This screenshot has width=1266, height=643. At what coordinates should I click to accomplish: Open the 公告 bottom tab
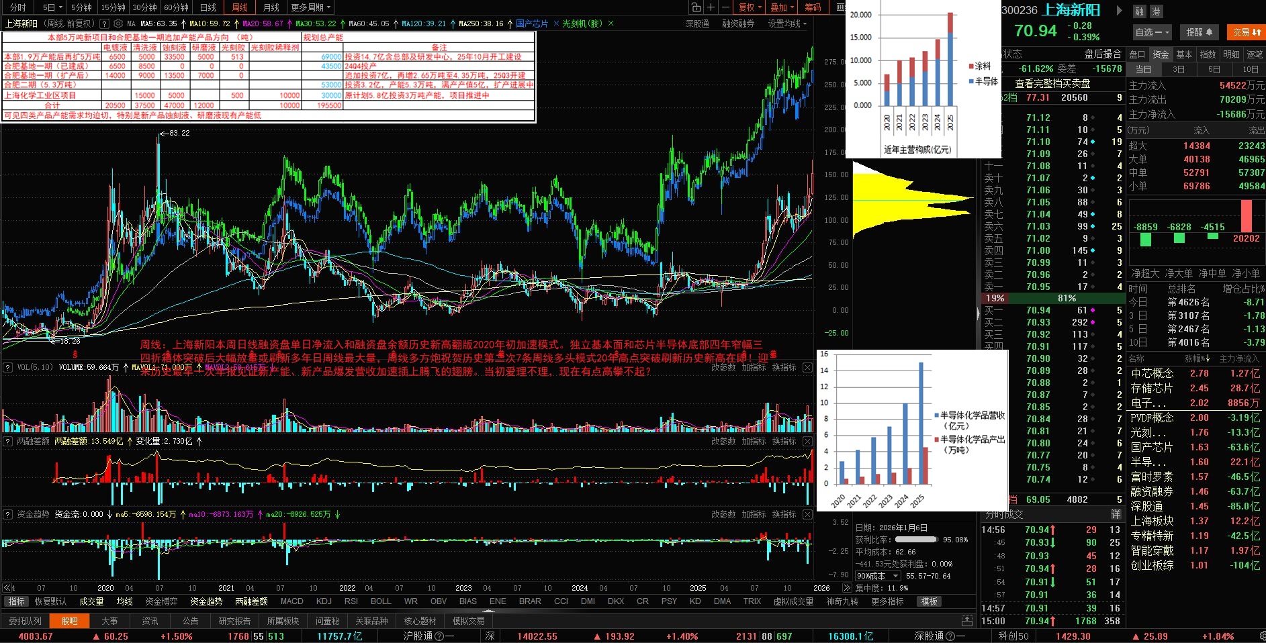(190, 621)
